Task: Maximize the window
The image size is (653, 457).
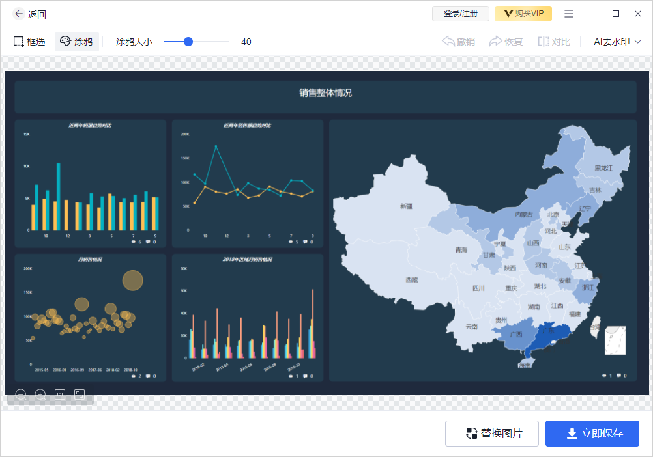Action: [x=616, y=14]
